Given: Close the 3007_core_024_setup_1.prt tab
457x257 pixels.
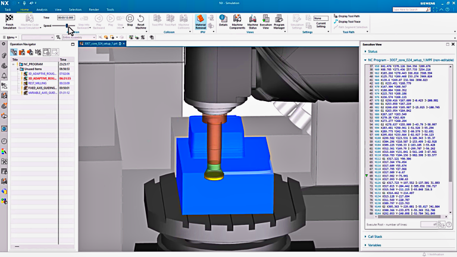Looking at the screenshot, I should click(x=124, y=43).
